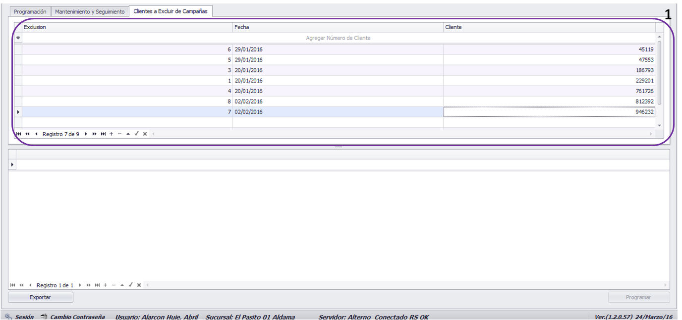
Task: Click the Sesión status bar icon
Action: click(8, 317)
